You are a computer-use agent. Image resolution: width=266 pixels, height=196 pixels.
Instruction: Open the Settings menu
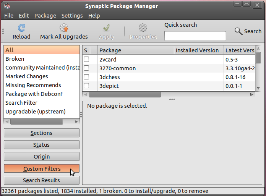coord(72,16)
